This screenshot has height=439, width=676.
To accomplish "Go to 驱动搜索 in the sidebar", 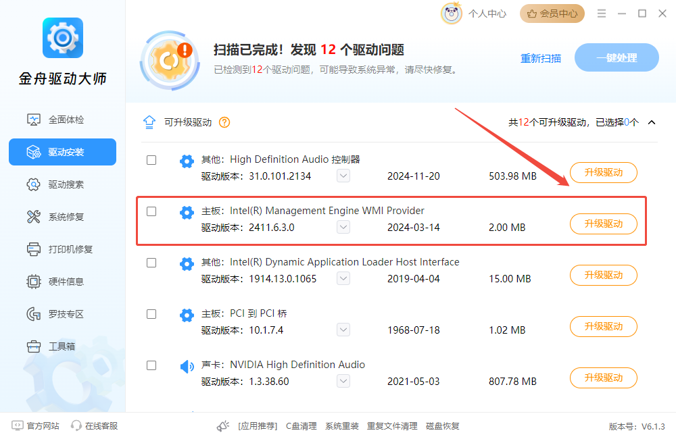I will [62, 184].
